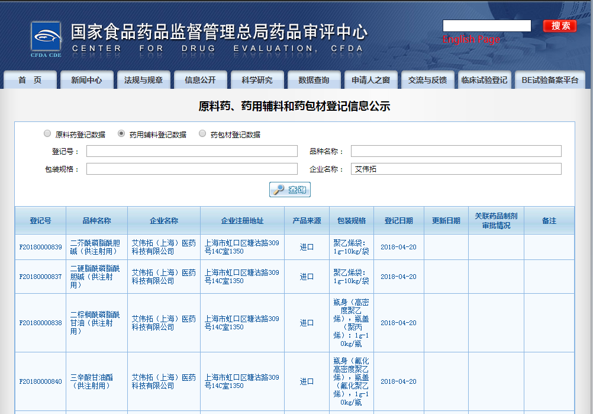Switch to the 新闻中心 tab
Image resolution: width=593 pixels, height=414 pixels.
pyautogui.click(x=86, y=79)
